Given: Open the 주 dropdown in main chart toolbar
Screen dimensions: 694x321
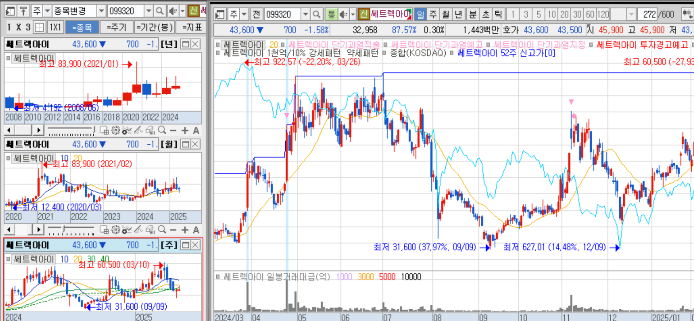Looking at the screenshot, I should [244, 14].
